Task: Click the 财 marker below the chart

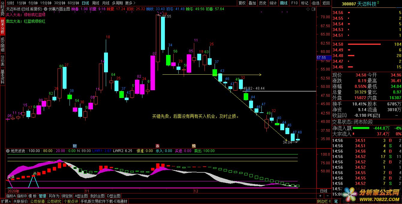Action: click(75, 146)
